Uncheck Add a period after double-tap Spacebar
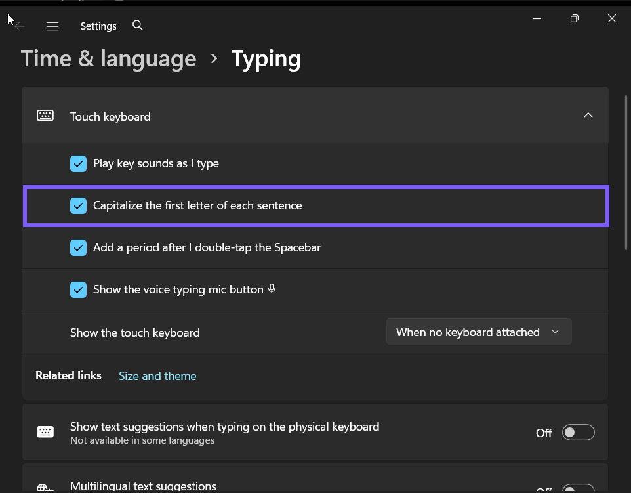 [79, 247]
